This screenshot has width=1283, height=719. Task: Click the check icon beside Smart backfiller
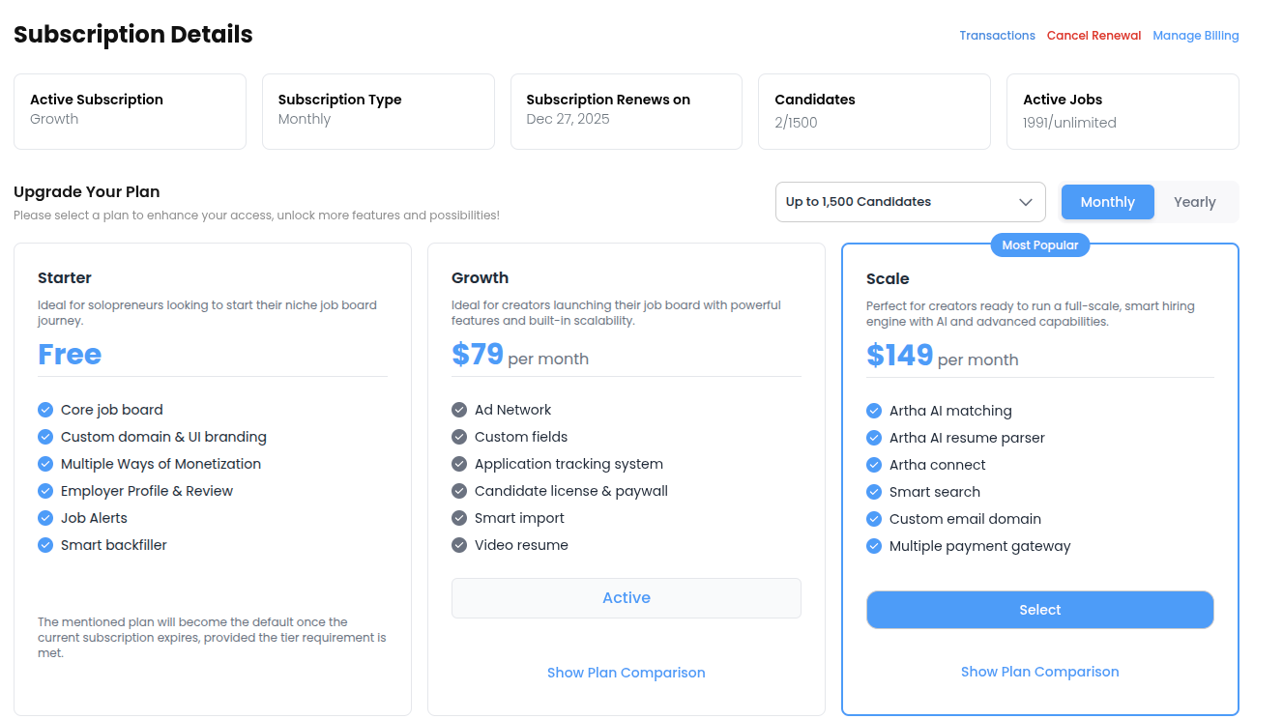click(45, 545)
